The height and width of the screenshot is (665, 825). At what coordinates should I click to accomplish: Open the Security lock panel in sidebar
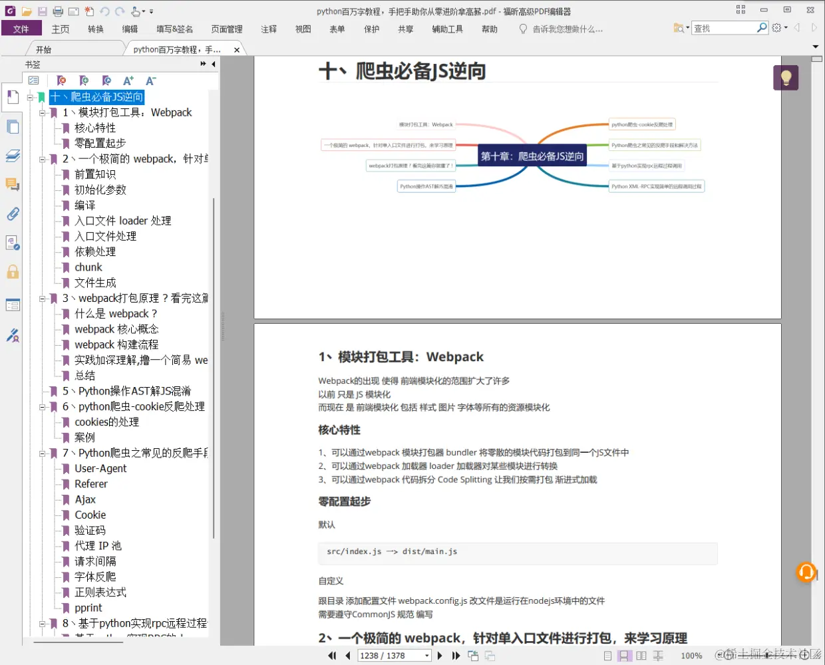tap(12, 271)
